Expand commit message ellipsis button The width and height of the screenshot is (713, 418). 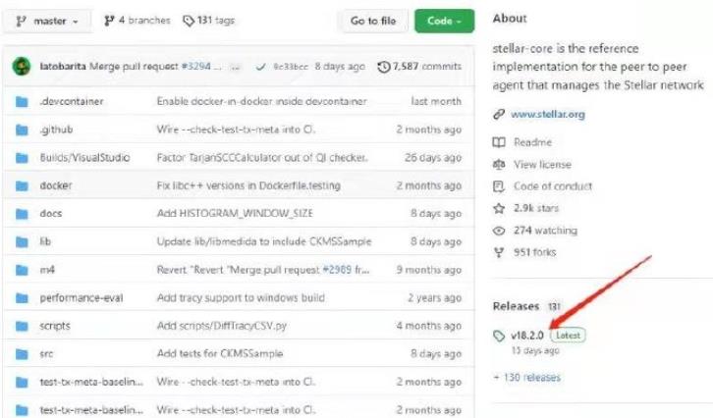point(235,68)
